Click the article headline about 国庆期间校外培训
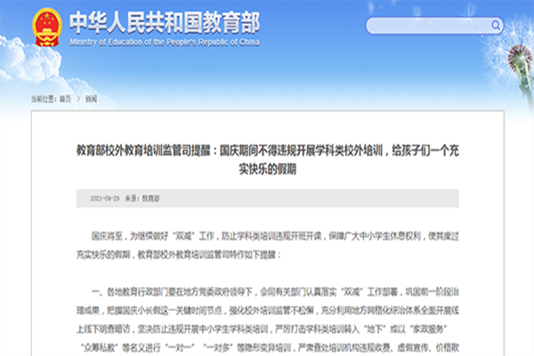The image size is (534, 356). [x=266, y=151]
